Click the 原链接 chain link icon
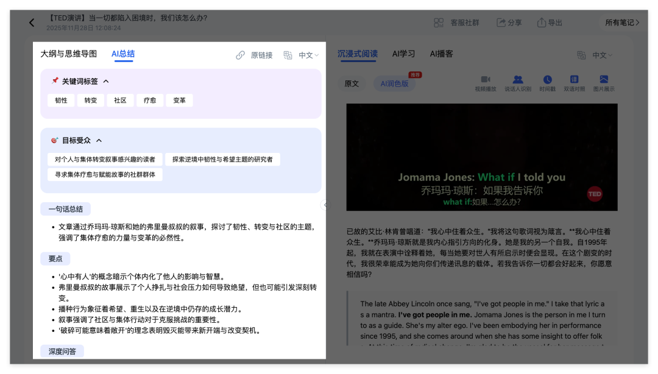The height and width of the screenshot is (374, 658). (240, 55)
